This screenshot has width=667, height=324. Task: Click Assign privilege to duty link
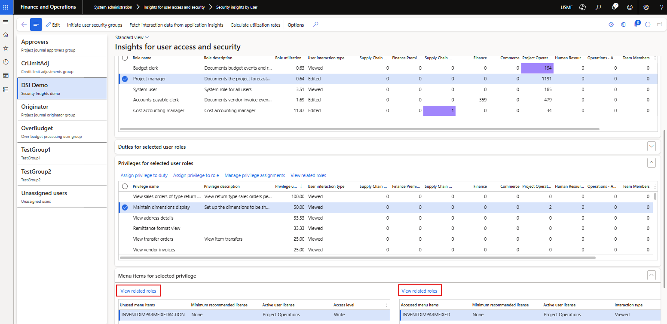[144, 175]
